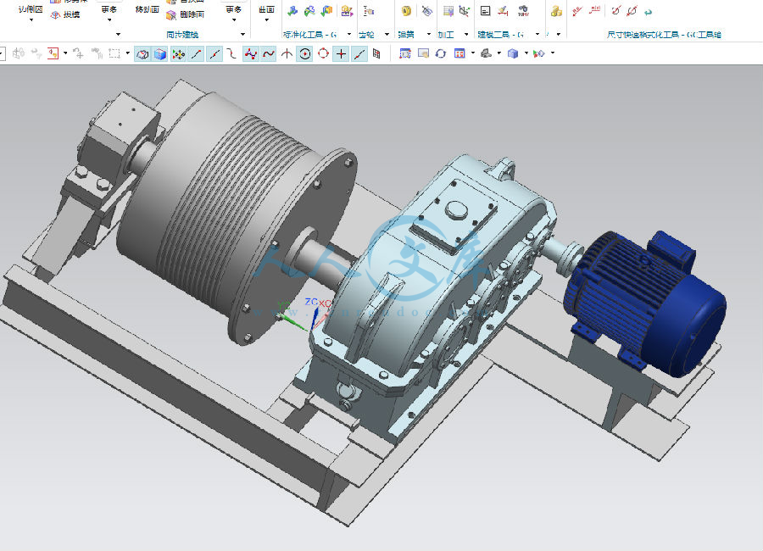Screen dimensions: 763x551
Task: Click the 移动面 (Move Face) button
Action: coord(147,9)
